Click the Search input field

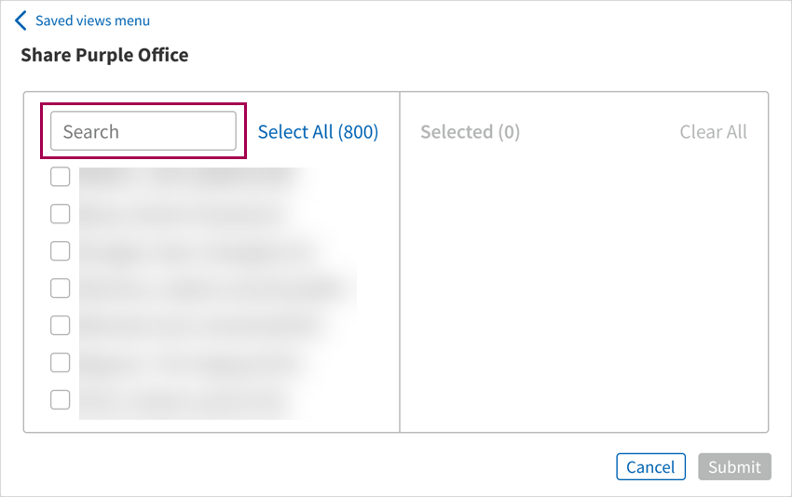click(143, 131)
